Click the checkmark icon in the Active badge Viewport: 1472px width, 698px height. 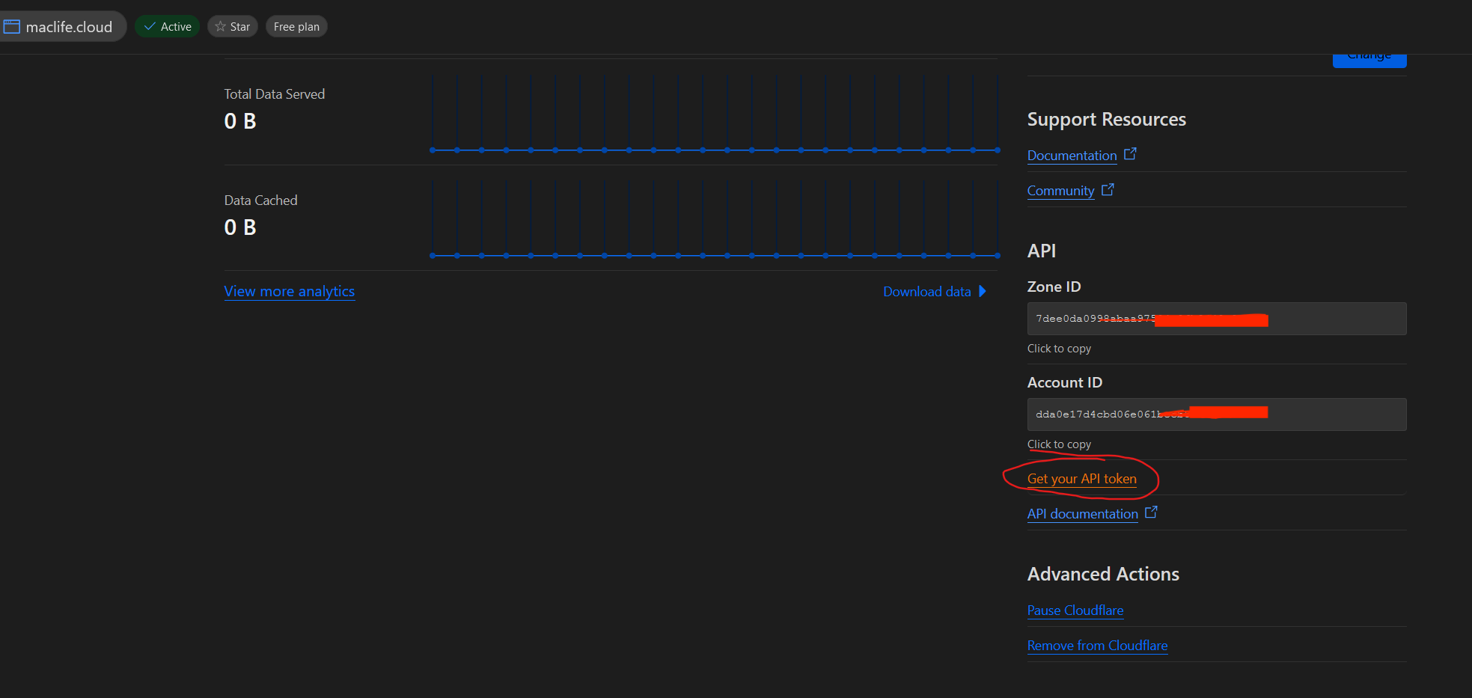[149, 26]
